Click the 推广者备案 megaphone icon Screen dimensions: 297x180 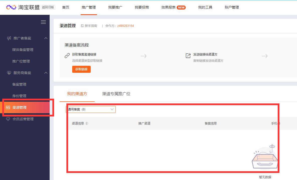click(9, 38)
